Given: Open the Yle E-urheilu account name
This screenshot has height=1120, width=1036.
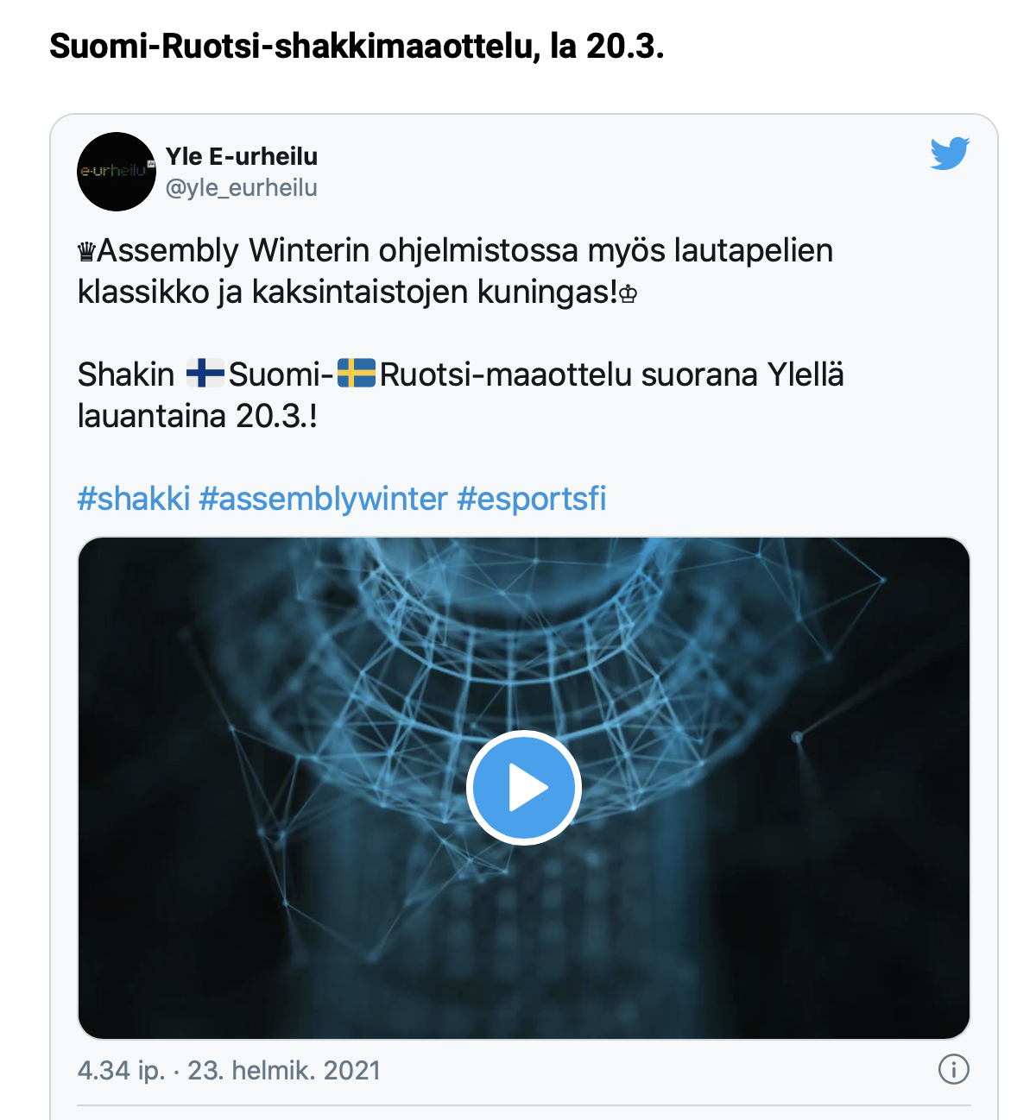Looking at the screenshot, I should [x=242, y=156].
